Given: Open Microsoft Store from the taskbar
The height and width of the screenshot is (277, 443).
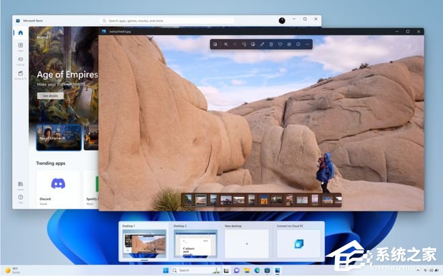Looking at the screenshot, I should click(267, 270).
